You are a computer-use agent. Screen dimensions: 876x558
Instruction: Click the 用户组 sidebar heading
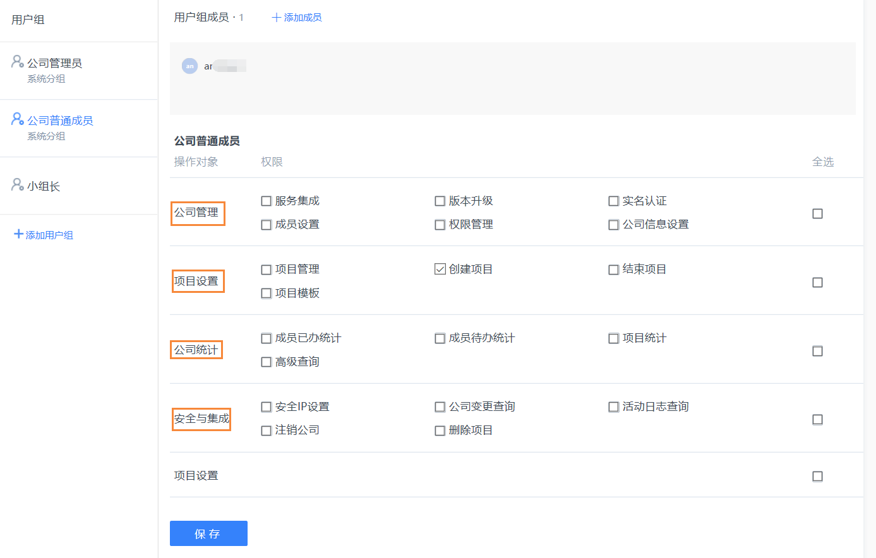click(x=28, y=20)
